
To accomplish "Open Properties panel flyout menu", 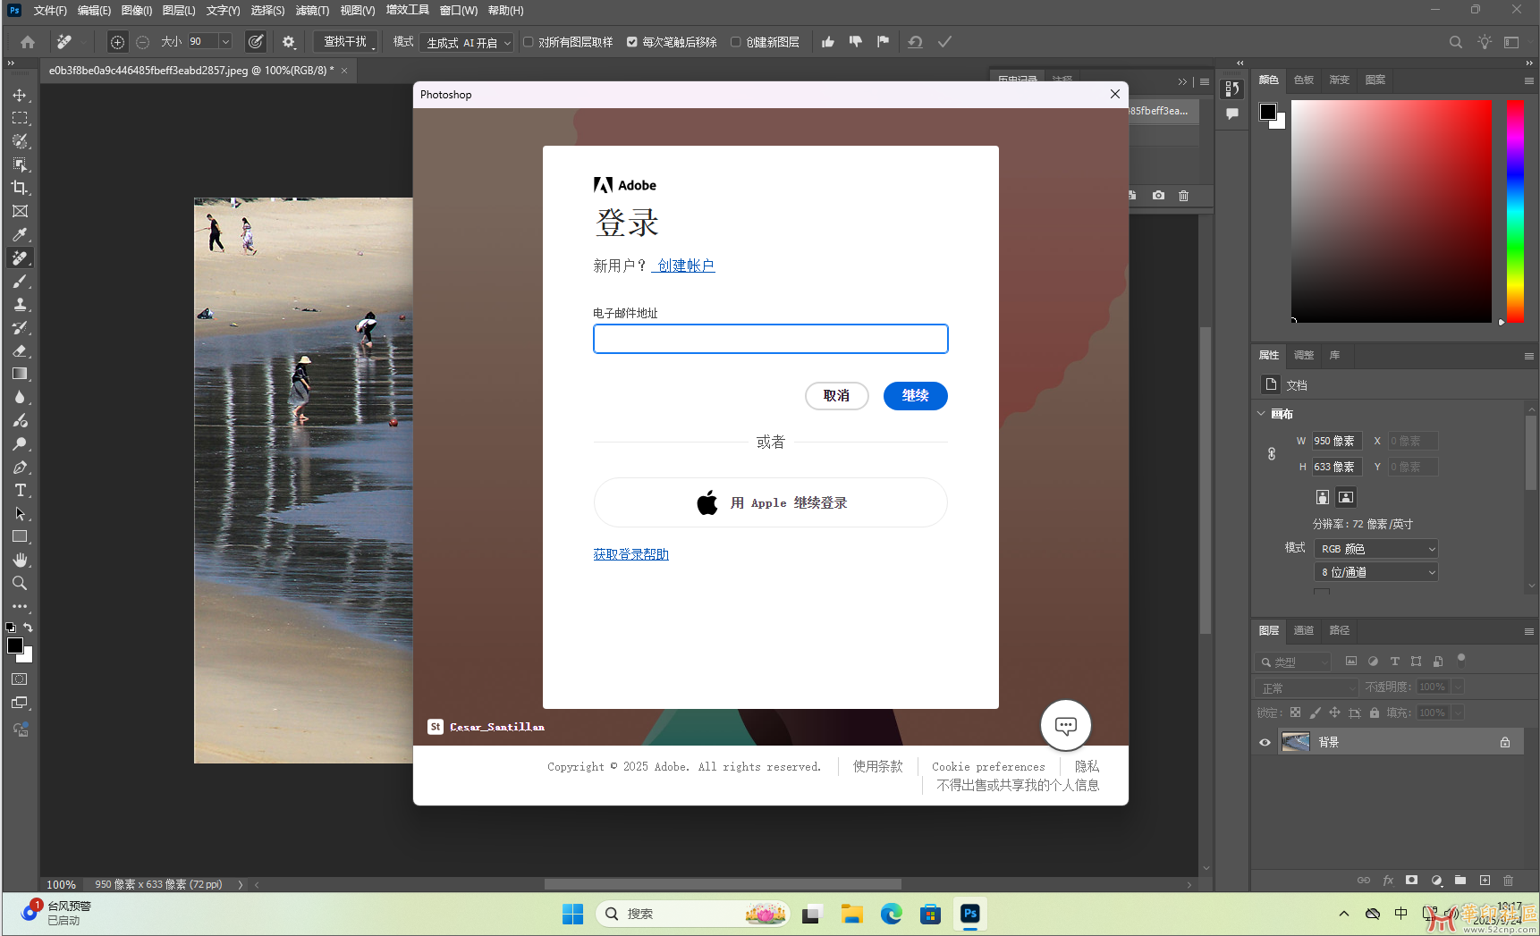I will (1528, 356).
